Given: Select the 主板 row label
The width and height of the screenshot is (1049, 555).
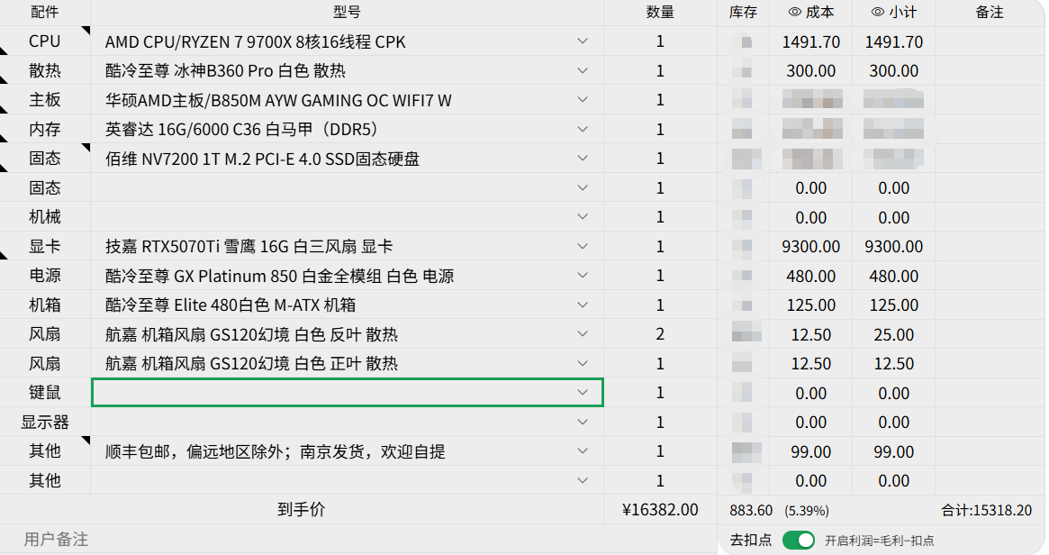Looking at the screenshot, I should pos(45,100).
